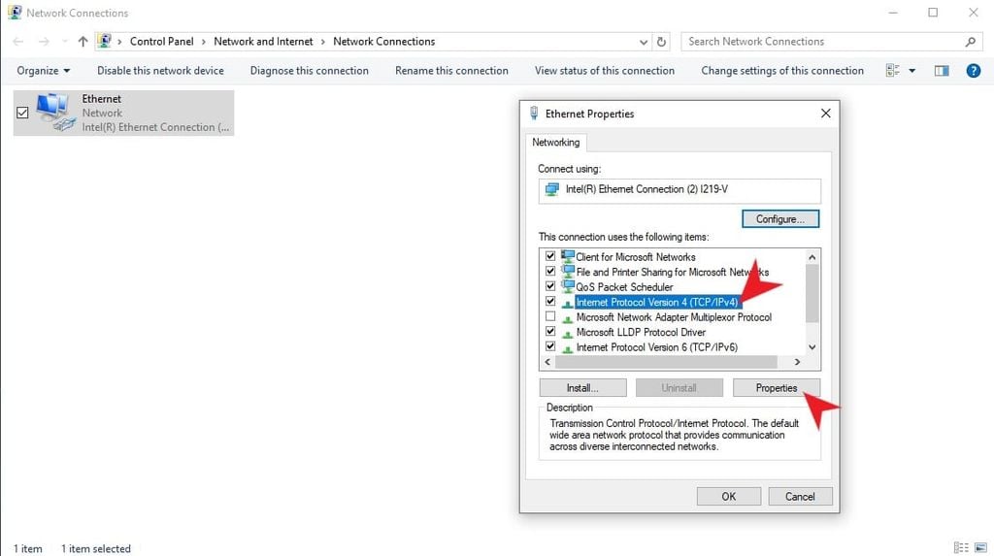Open the recent locations dropdown arrow
The image size is (994, 556).
(x=65, y=42)
